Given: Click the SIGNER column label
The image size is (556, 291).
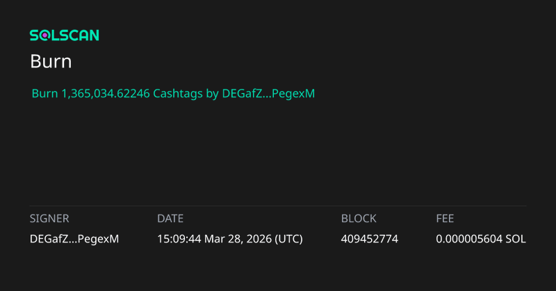Looking at the screenshot, I should click(x=49, y=218).
